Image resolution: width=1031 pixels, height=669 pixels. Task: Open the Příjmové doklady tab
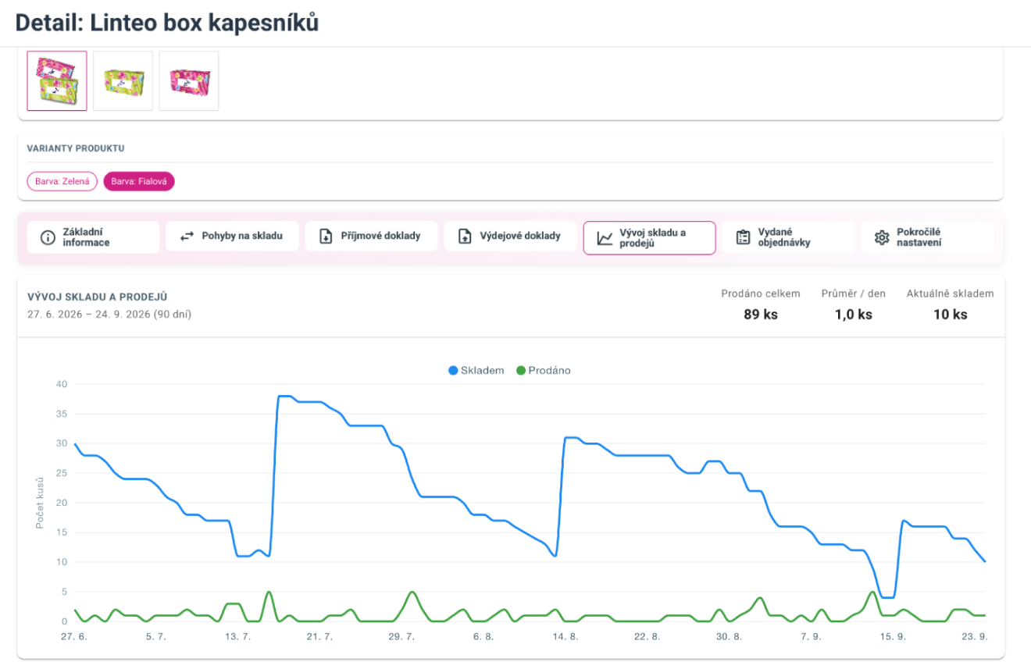[371, 237]
